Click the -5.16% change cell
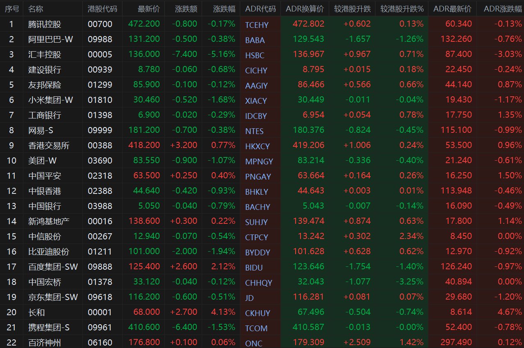The height and width of the screenshot is (348, 524). [x=221, y=55]
